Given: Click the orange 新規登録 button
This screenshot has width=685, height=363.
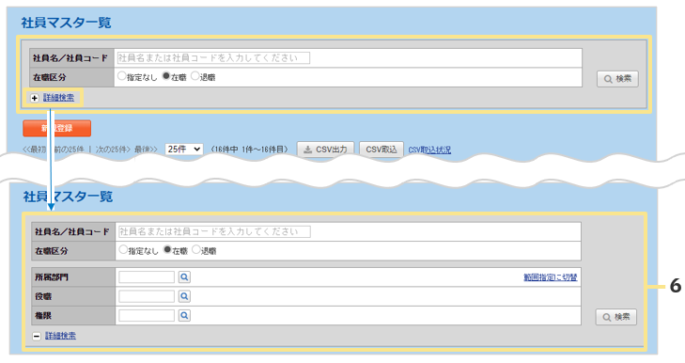Looking at the screenshot, I should coord(56,128).
